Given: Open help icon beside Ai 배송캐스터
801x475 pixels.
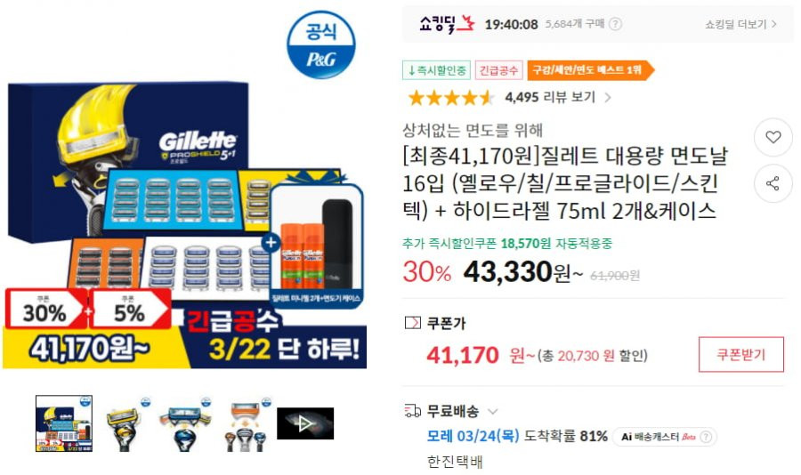Looking at the screenshot, I should [706, 437].
